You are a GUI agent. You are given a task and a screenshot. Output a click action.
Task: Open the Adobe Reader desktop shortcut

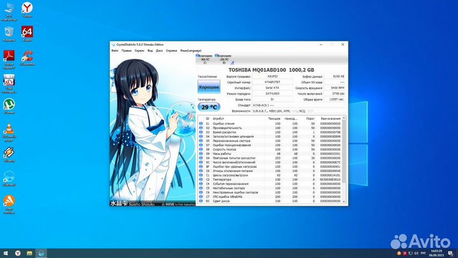point(9,59)
